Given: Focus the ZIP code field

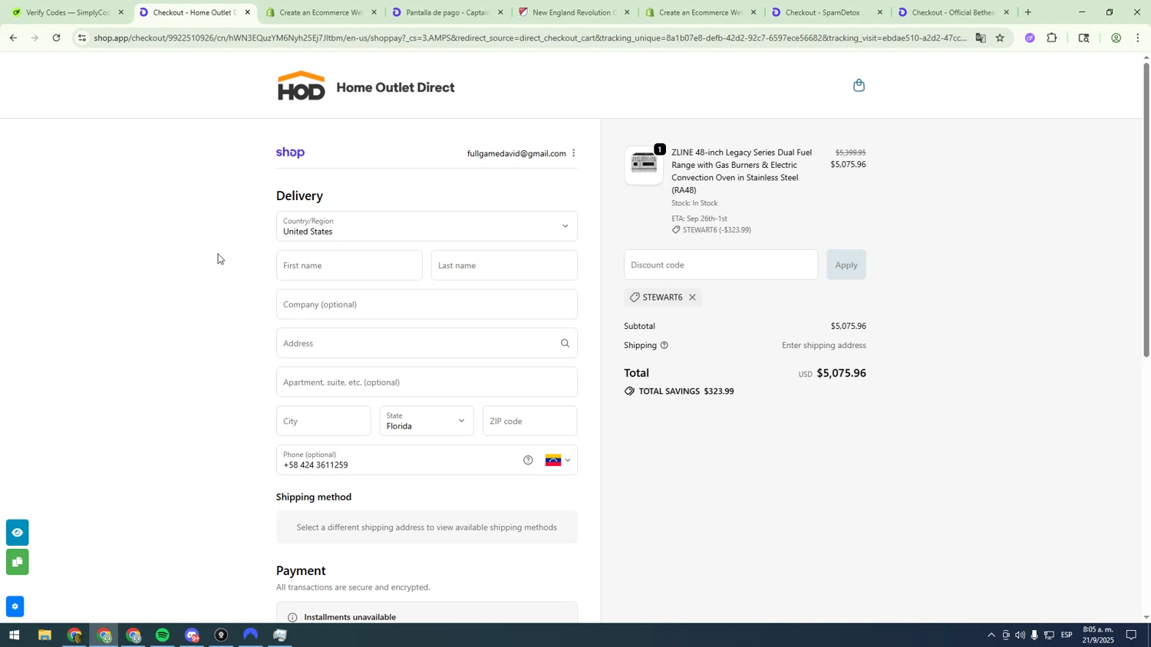Looking at the screenshot, I should [529, 421].
